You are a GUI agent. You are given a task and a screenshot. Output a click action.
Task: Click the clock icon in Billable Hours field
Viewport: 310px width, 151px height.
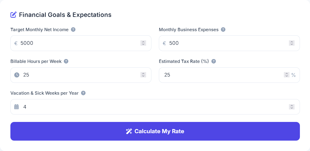[x=17, y=75]
